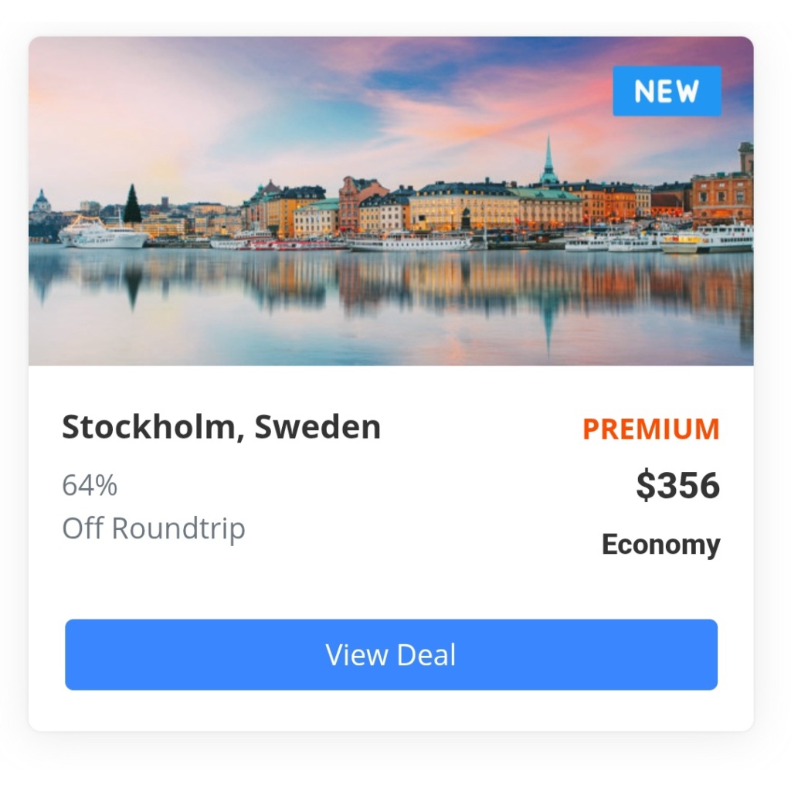791x791 pixels.
Task: Open the Stockholm, Sweden destination title
Action: click(x=221, y=426)
